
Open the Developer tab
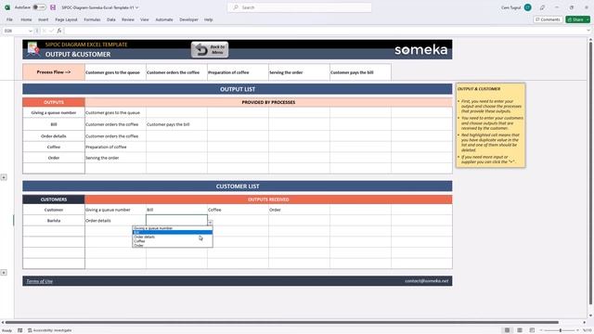coord(188,19)
